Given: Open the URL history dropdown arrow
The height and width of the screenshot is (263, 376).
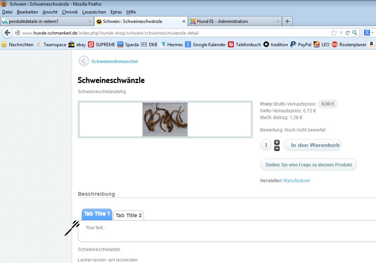Looking at the screenshot, I should coord(341,33).
